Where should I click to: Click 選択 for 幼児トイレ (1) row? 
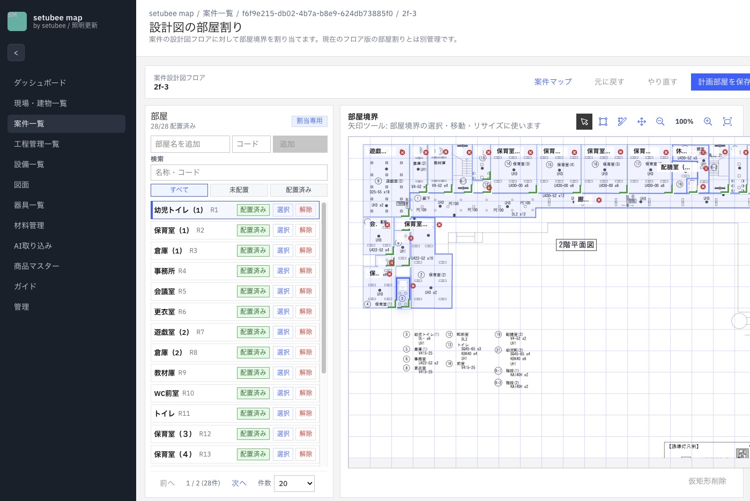pyautogui.click(x=283, y=210)
